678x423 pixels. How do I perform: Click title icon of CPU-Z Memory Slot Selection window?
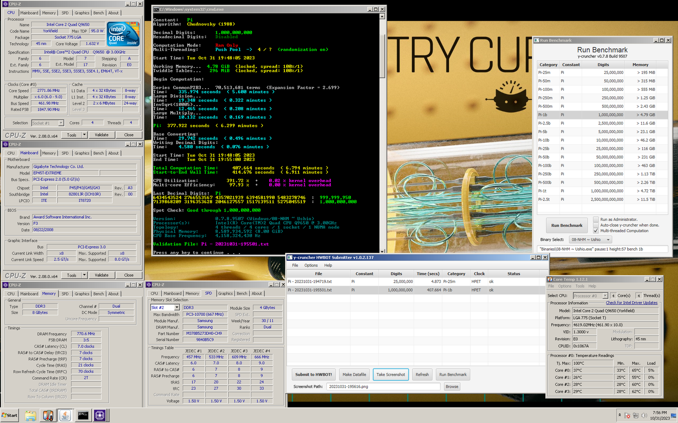point(149,284)
